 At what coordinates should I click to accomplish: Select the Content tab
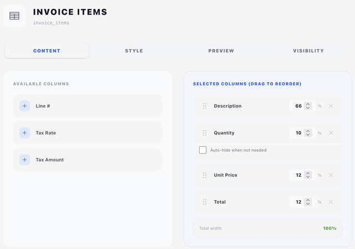(x=47, y=50)
